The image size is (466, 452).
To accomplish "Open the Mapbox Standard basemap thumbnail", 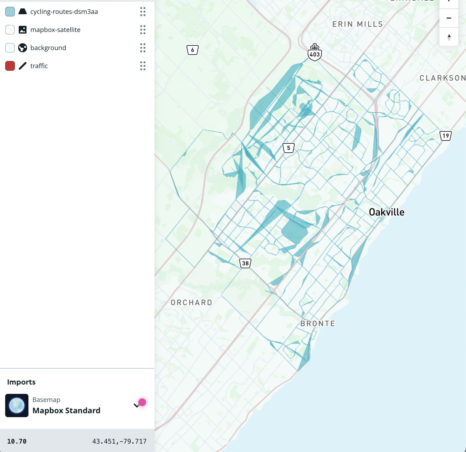I will (17, 406).
